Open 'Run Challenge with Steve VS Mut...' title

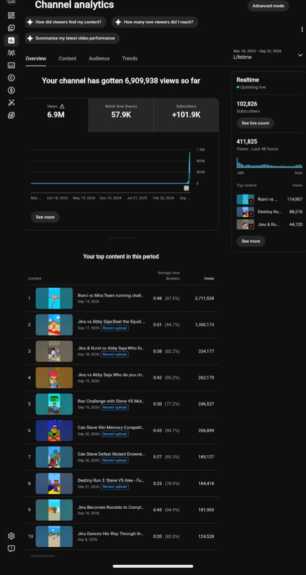coord(111,401)
